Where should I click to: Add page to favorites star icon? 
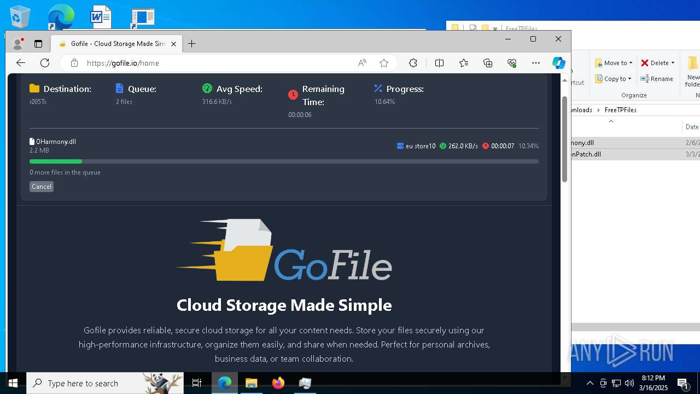(384, 63)
